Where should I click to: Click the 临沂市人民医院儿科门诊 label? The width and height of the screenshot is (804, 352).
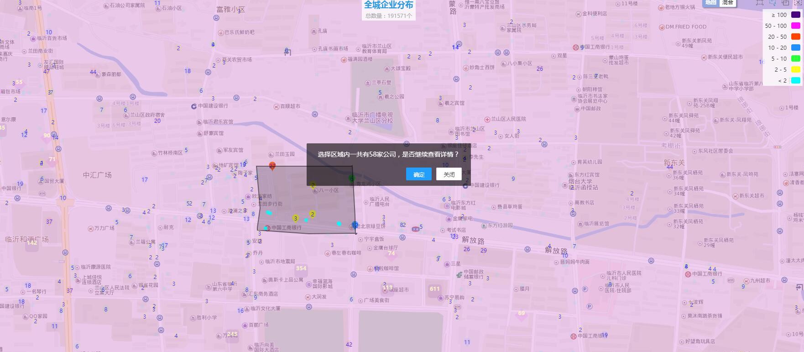pyautogui.click(x=624, y=275)
